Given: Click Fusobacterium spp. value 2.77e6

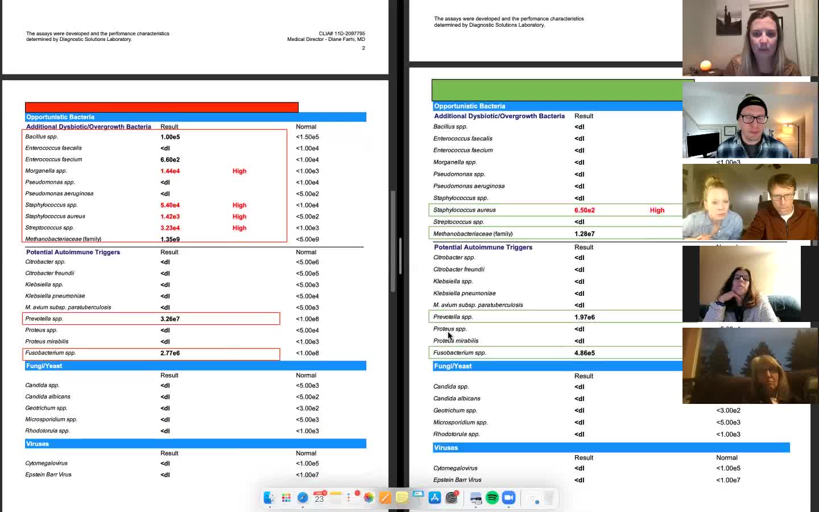Looking at the screenshot, I should [170, 353].
